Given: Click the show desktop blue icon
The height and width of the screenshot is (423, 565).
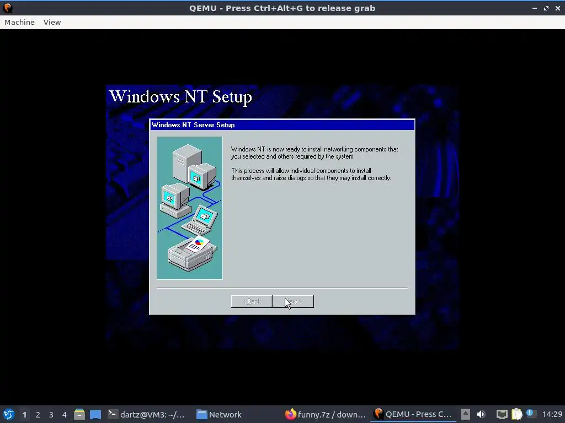Looking at the screenshot, I should pyautogui.click(x=95, y=414).
